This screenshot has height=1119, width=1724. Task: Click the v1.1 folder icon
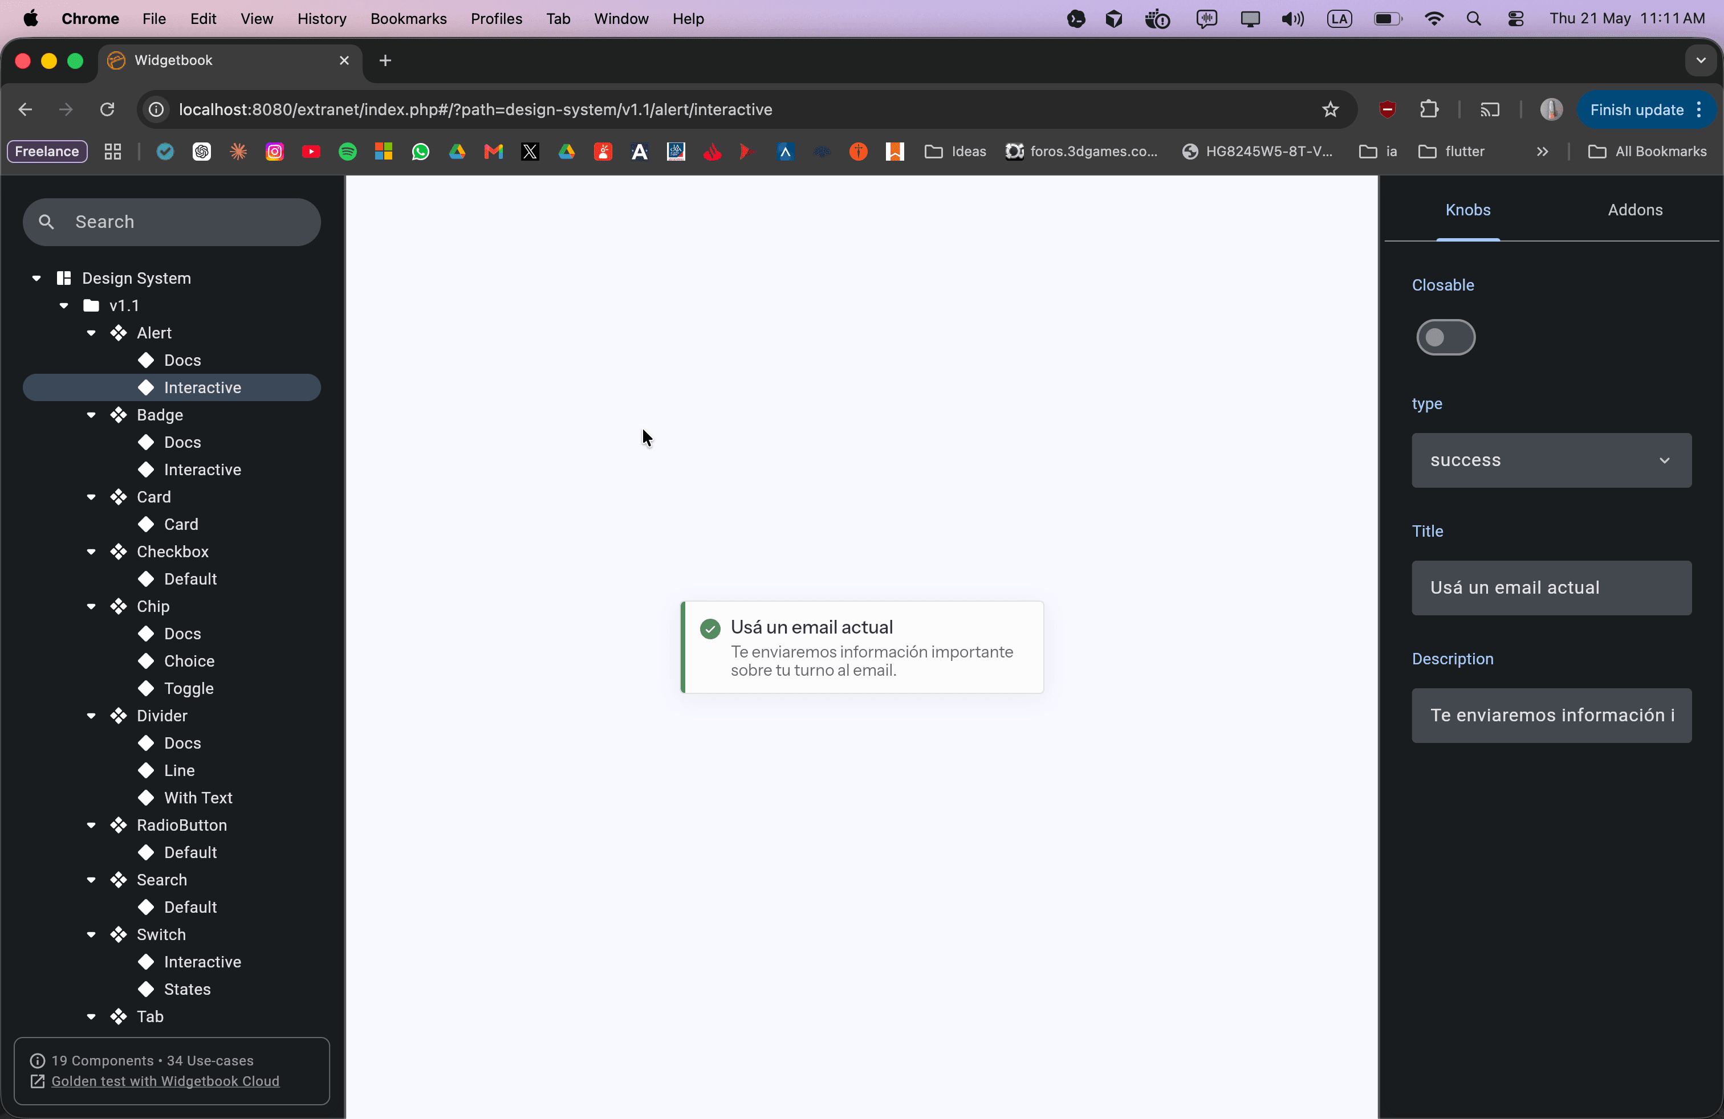point(91,305)
